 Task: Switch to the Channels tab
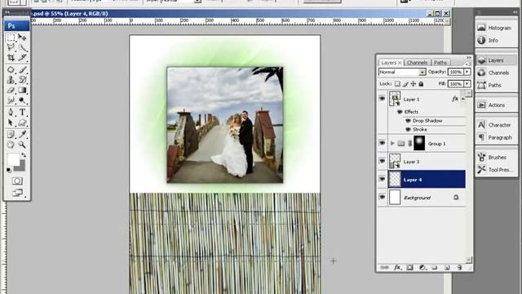417,62
